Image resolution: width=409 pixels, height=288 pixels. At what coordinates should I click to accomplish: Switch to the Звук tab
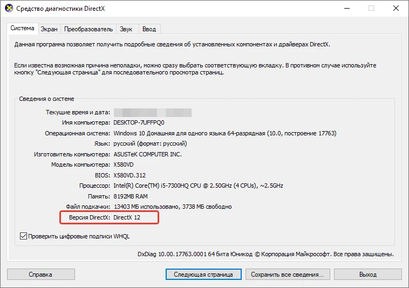coord(126,29)
